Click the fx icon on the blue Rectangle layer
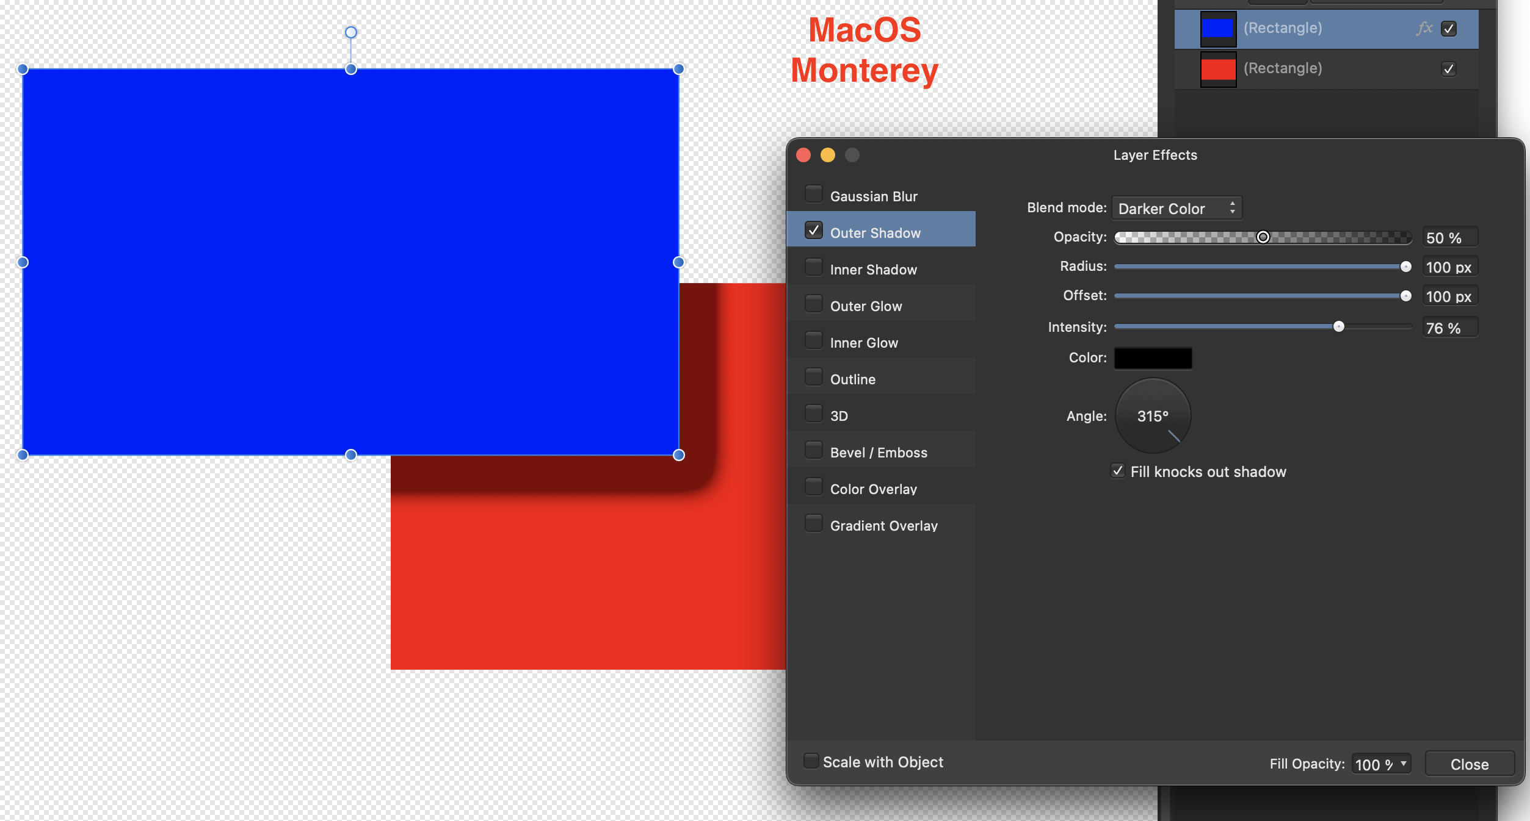Screen dimensions: 1530x821 pyautogui.click(x=1424, y=28)
